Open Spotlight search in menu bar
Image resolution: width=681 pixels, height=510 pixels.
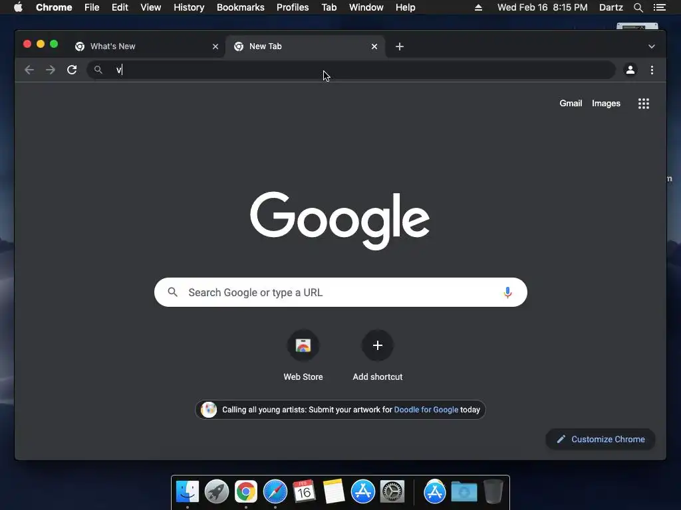(x=638, y=7)
